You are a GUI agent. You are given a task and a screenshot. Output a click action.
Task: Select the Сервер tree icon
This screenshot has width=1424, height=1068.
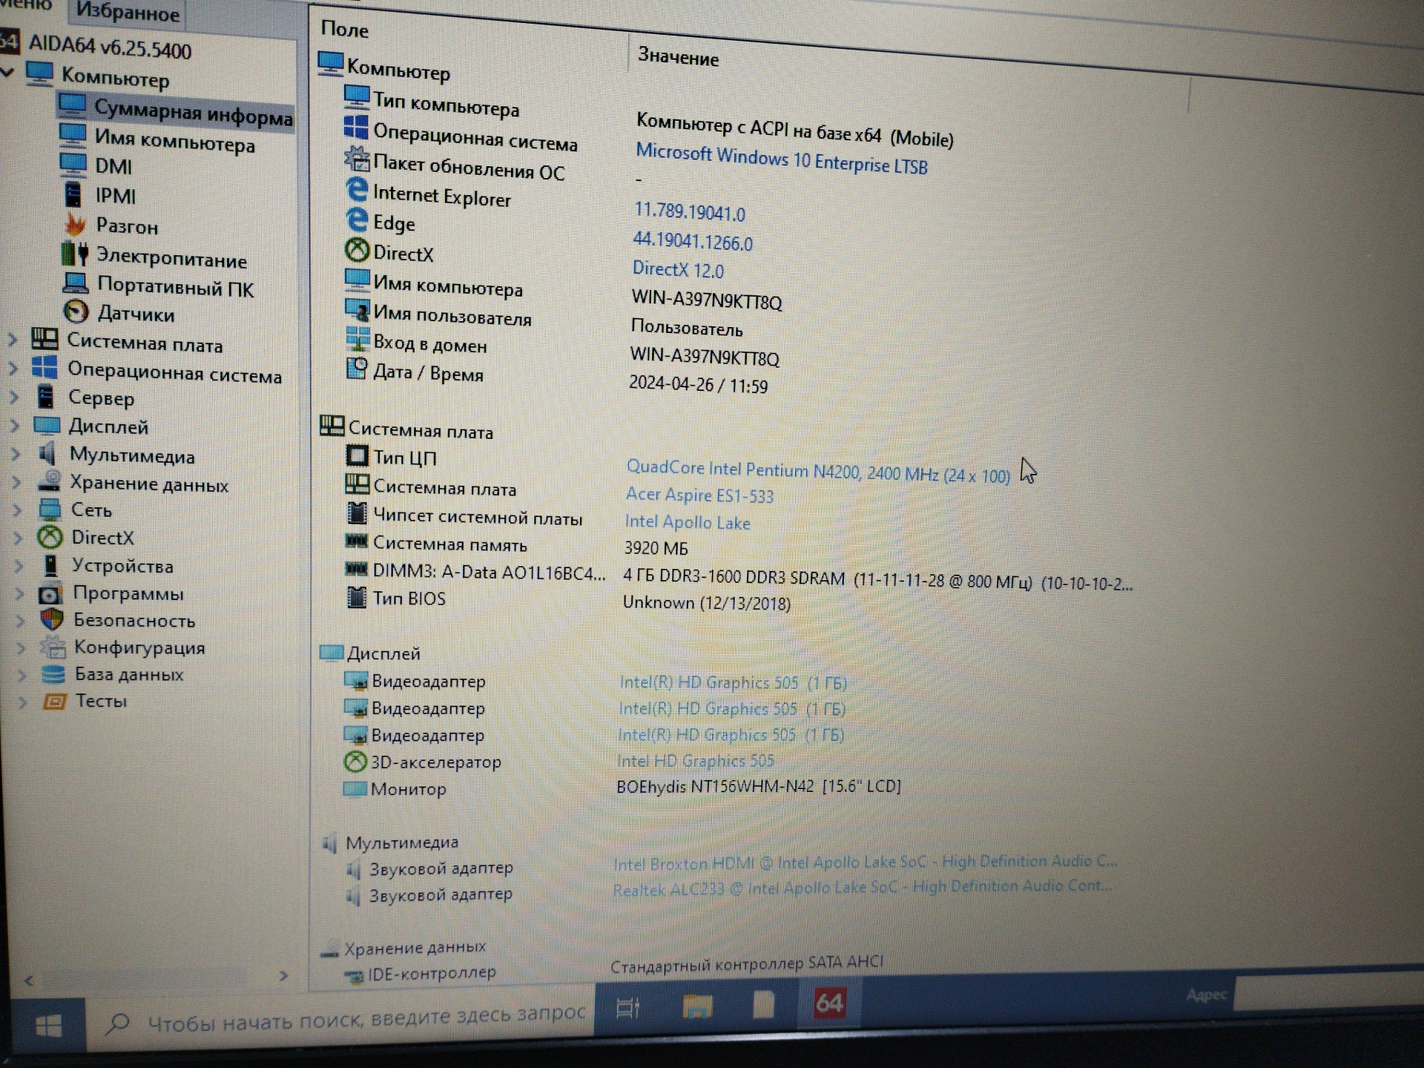47,396
